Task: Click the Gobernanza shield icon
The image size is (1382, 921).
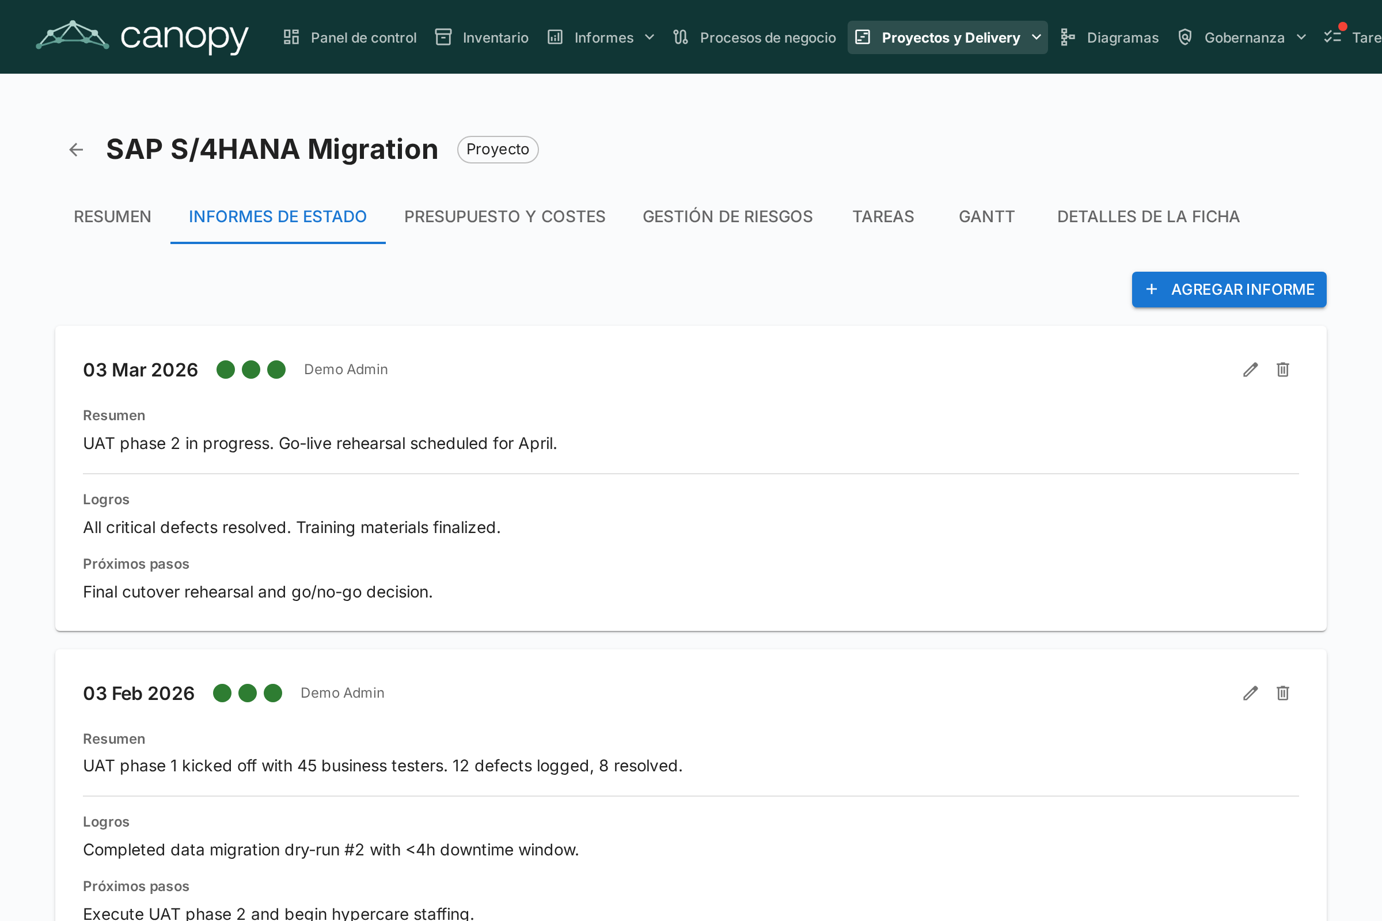Action: 1185,37
